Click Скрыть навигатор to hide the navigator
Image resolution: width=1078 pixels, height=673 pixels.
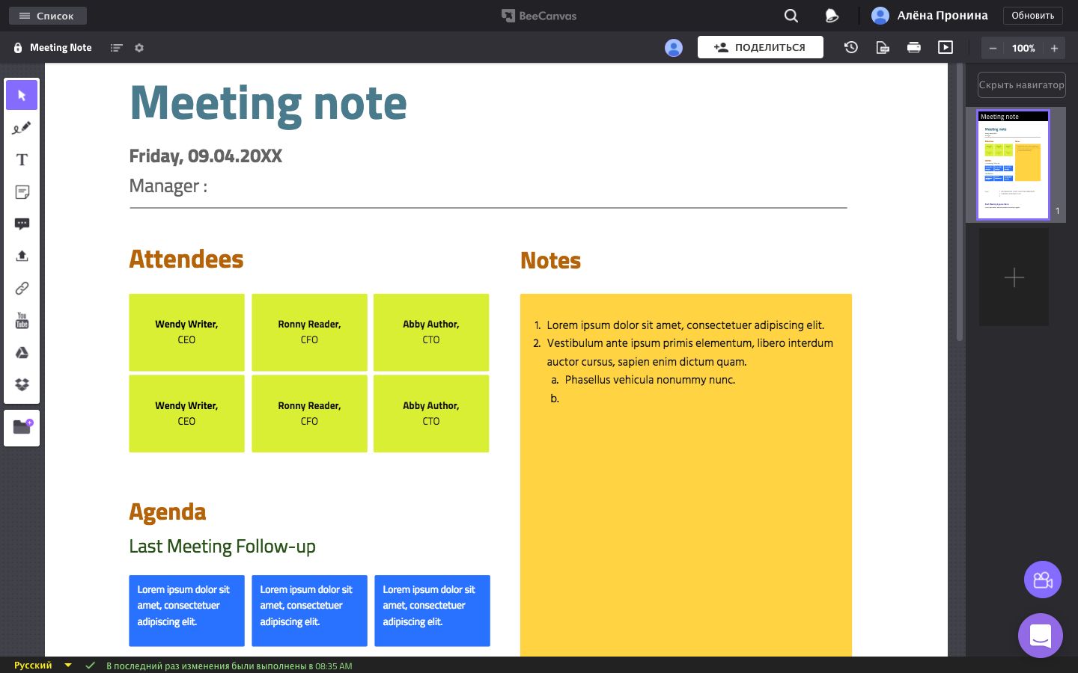pyautogui.click(x=1022, y=84)
